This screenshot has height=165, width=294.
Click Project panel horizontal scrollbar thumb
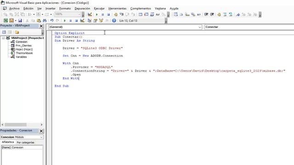click(x=16, y=125)
